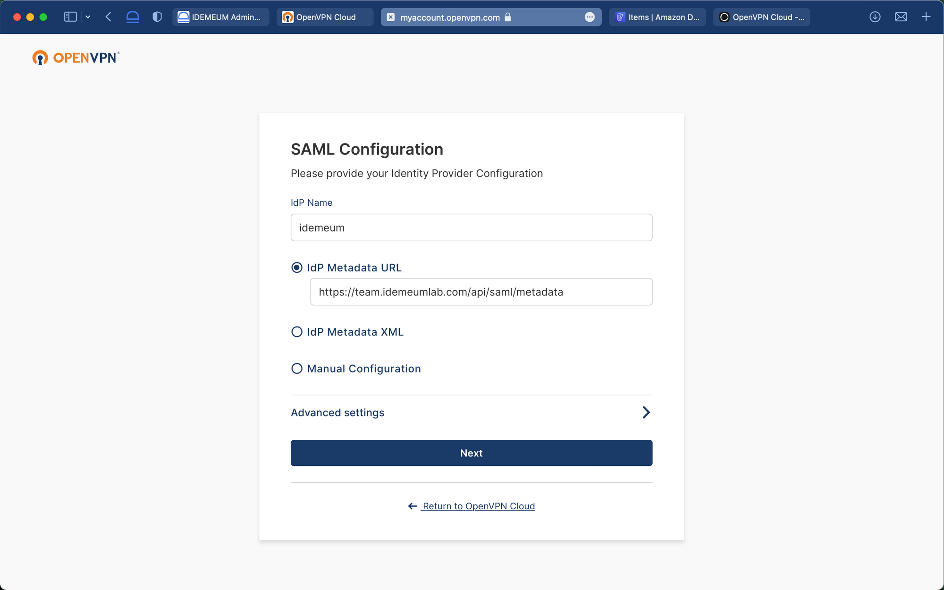Image resolution: width=944 pixels, height=590 pixels.
Task: Click the left arrow icon beside Return link
Action: click(x=413, y=506)
